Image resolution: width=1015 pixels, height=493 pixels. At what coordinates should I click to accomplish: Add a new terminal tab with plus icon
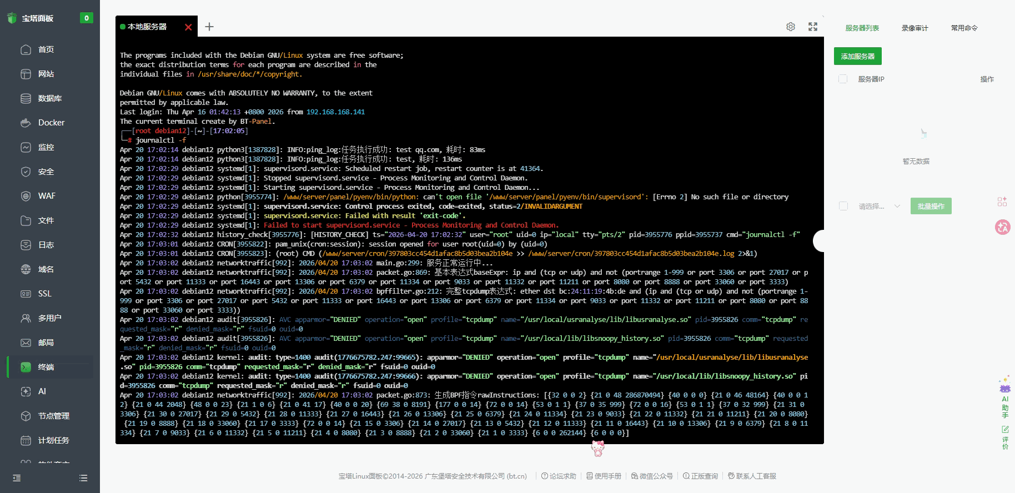(x=209, y=27)
